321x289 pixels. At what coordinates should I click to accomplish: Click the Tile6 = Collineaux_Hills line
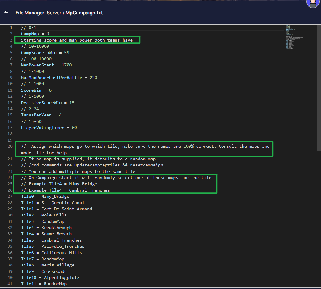pos(51,253)
